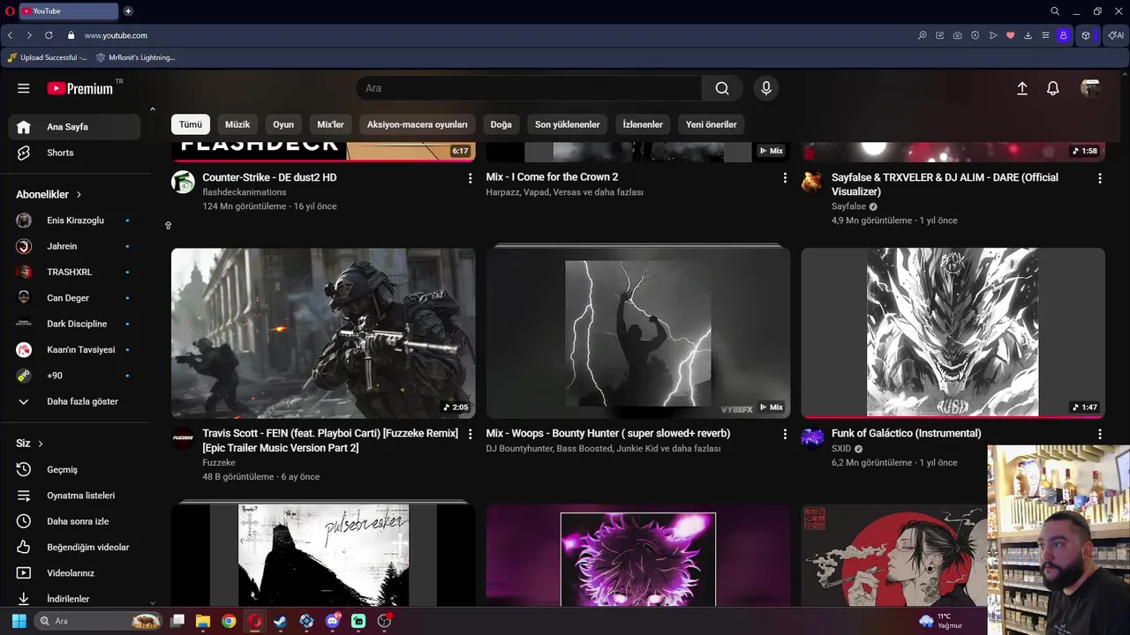This screenshot has width=1130, height=635.
Task: Select the Oyun filter chip
Action: point(283,124)
